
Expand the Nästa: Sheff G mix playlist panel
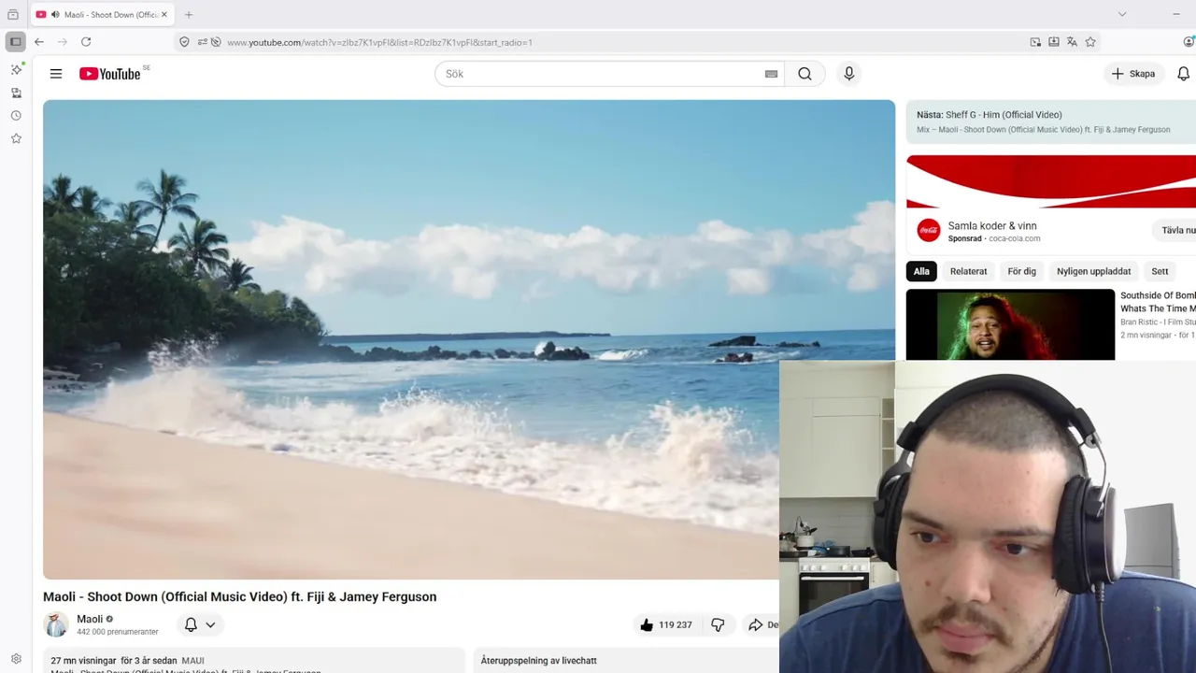point(1051,122)
